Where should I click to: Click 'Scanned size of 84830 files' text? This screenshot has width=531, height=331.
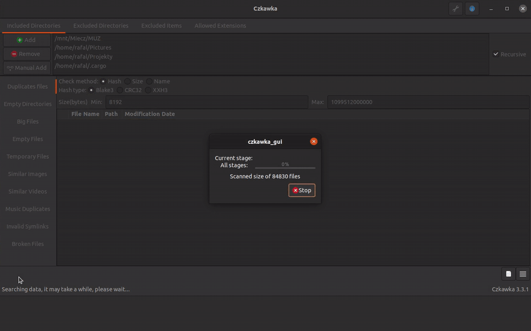(265, 176)
